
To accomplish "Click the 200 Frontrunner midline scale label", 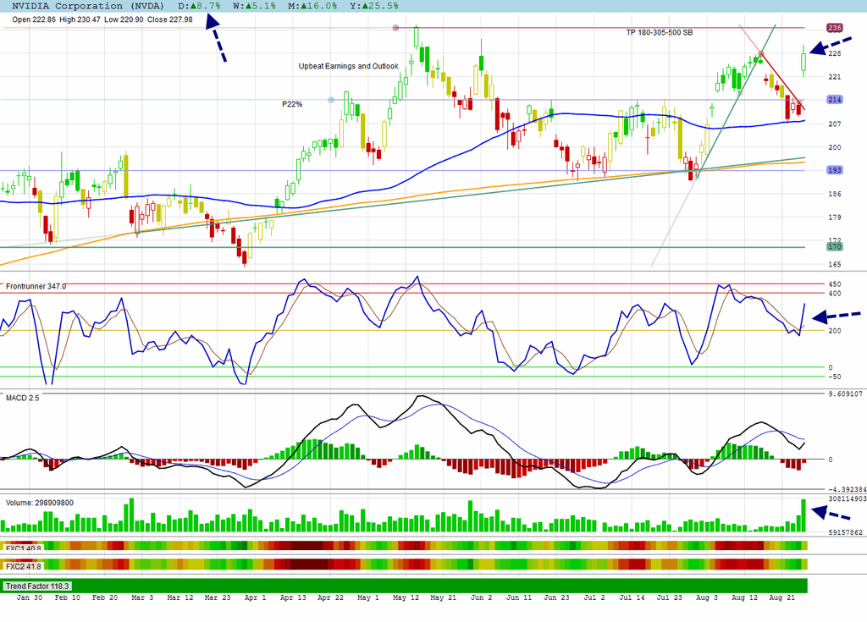I will (x=834, y=331).
